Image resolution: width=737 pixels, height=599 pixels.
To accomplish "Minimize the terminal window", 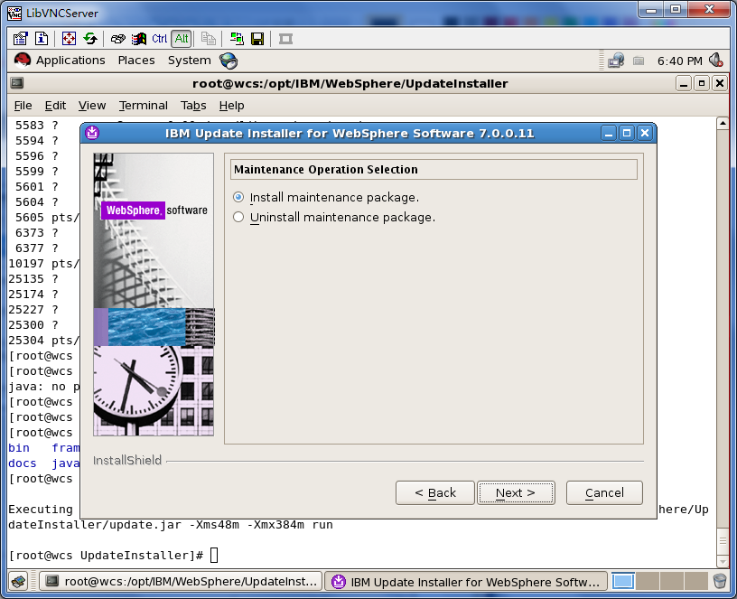I will click(x=684, y=84).
